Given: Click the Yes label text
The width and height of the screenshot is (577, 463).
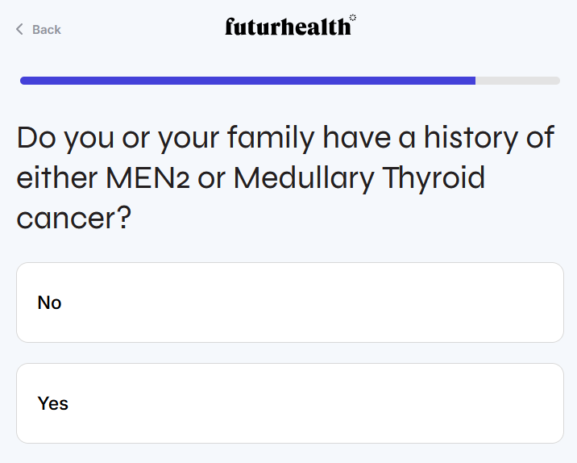Looking at the screenshot, I should pos(52,403).
